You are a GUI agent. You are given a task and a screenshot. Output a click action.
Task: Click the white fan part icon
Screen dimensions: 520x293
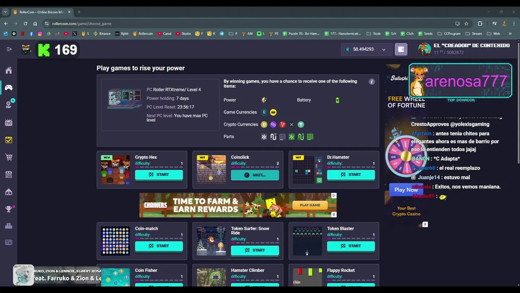tap(264, 137)
